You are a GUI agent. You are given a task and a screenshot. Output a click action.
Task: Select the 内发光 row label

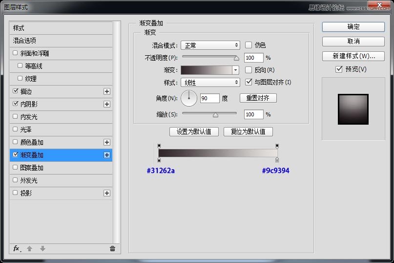point(29,117)
